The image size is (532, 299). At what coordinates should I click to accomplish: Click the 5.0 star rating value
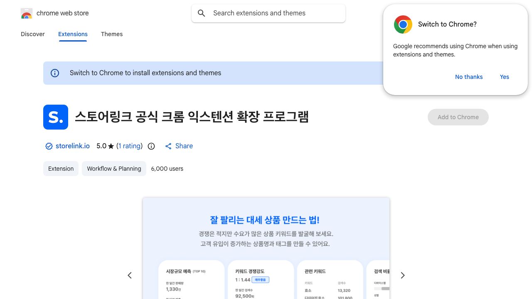click(x=101, y=146)
